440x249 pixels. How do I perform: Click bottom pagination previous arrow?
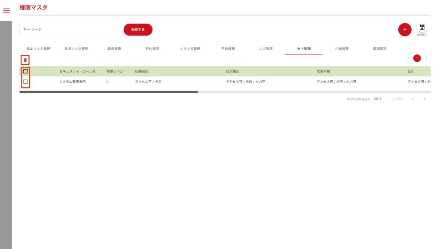[x=413, y=99]
